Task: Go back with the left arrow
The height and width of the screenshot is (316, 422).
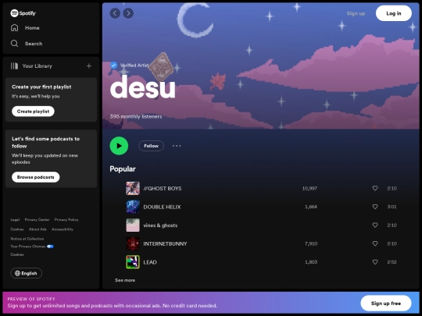Action: 115,13
